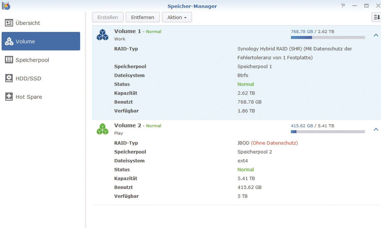Click the '2.62 TB' Kapazität value
The image size is (381, 228).
coord(246,93)
